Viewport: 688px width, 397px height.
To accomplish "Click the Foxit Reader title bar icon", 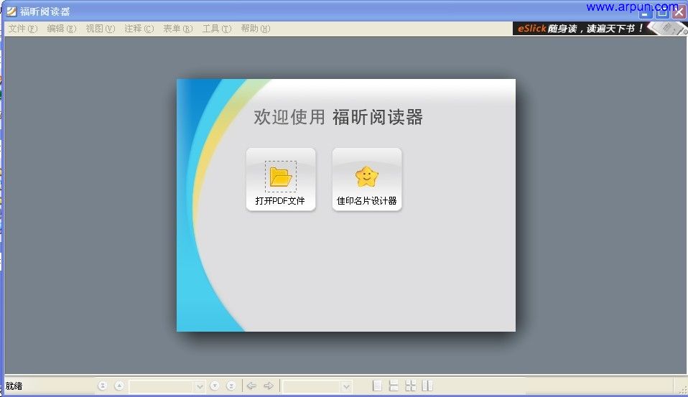I will tap(11, 11).
